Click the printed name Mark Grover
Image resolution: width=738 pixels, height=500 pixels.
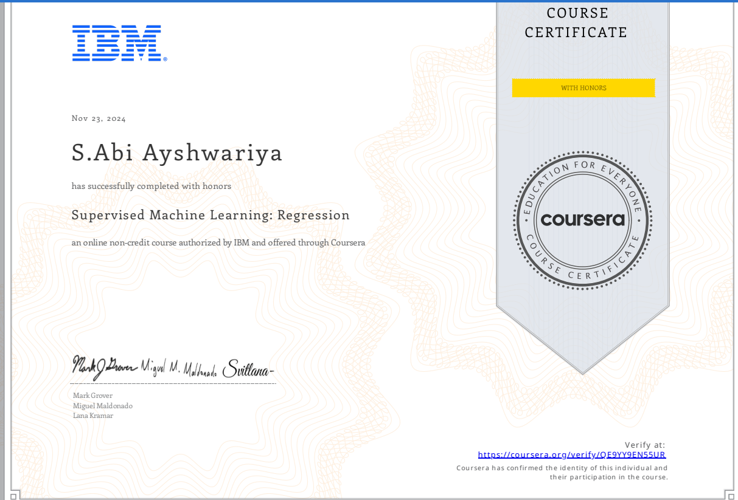coord(92,396)
